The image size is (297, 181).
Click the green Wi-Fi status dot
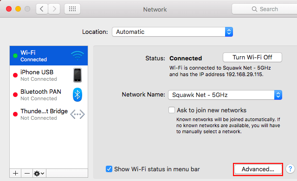15,56
